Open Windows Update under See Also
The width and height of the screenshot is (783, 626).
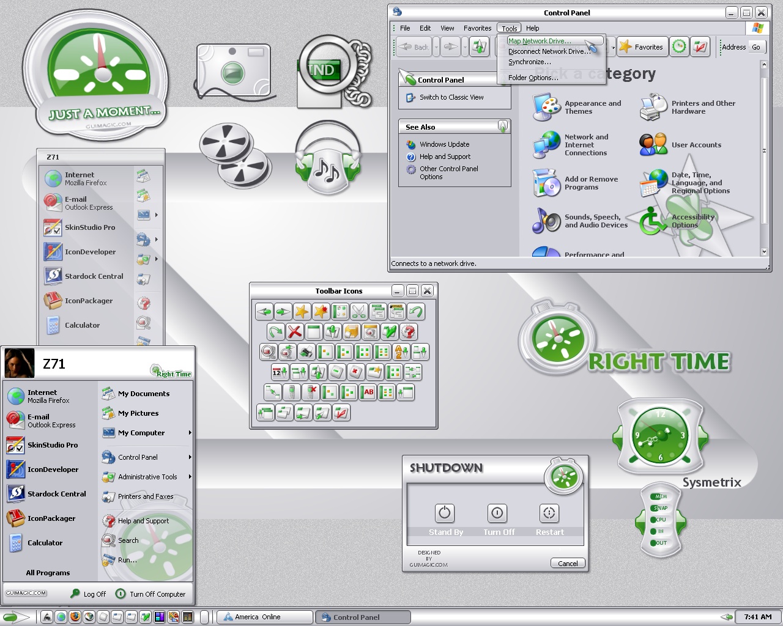(445, 144)
